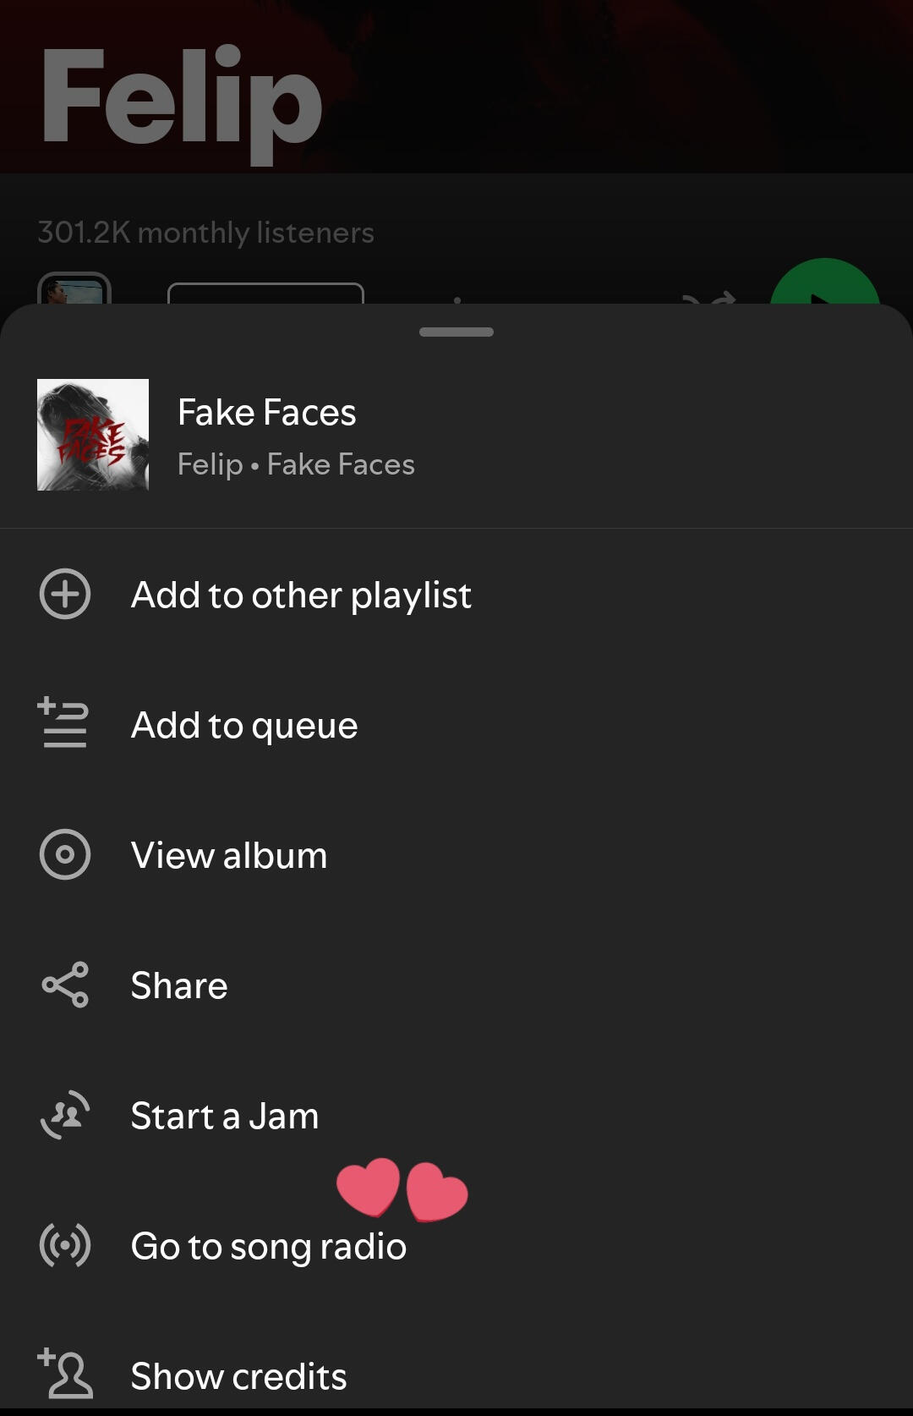Choose the Start a Jam label
The width and height of the screenshot is (913, 1416).
[x=225, y=1117]
